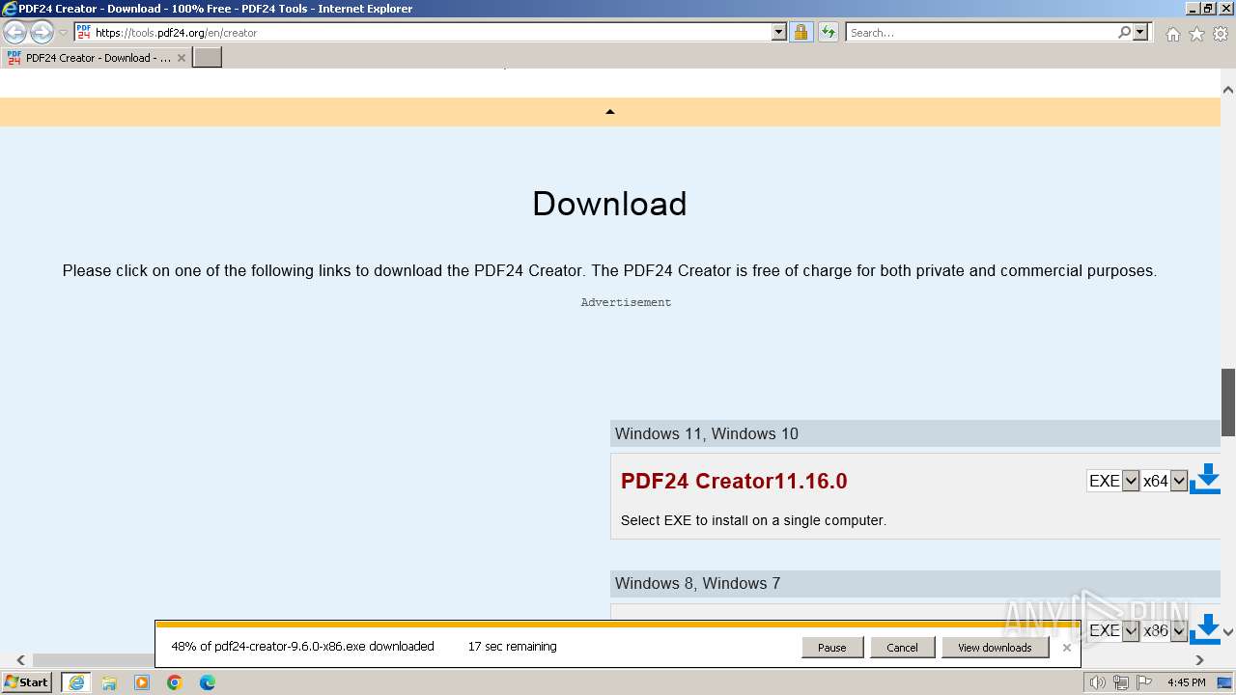Click download icon in Windows 8, Windows 7 section
The width and height of the screenshot is (1236, 695).
[1205, 628]
